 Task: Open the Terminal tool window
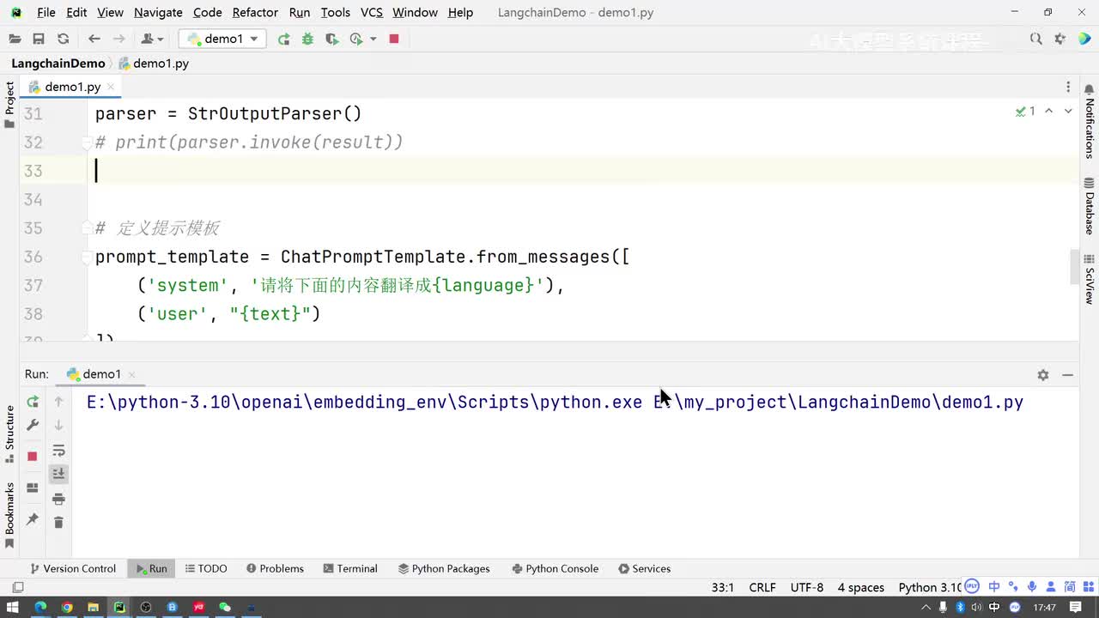tap(350, 568)
